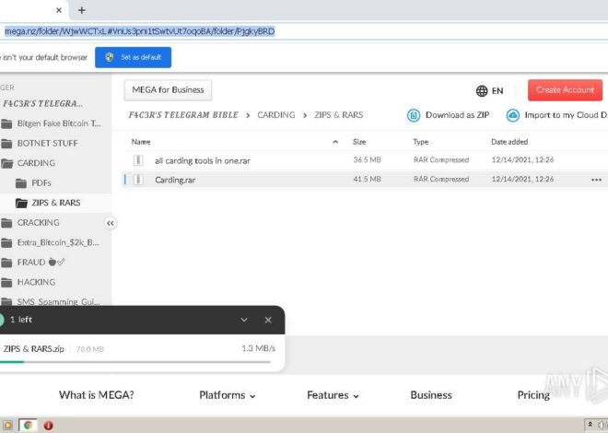The width and height of the screenshot is (608, 433).
Task: Click the 41.5 MB size cell
Action: (x=367, y=179)
